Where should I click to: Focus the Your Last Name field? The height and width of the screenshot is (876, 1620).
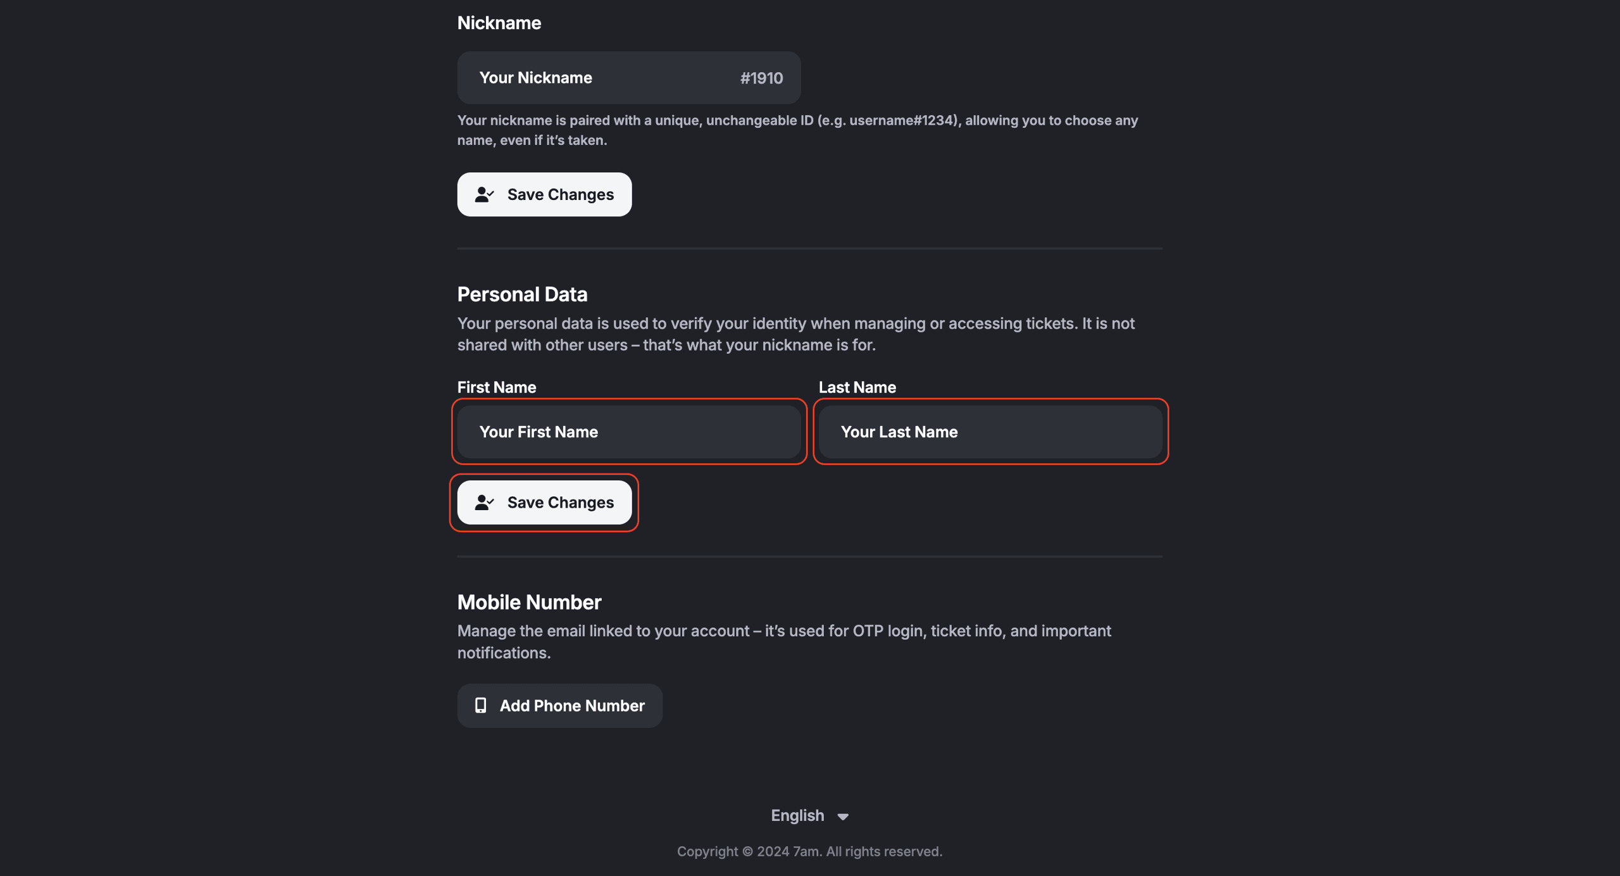pyautogui.click(x=990, y=432)
